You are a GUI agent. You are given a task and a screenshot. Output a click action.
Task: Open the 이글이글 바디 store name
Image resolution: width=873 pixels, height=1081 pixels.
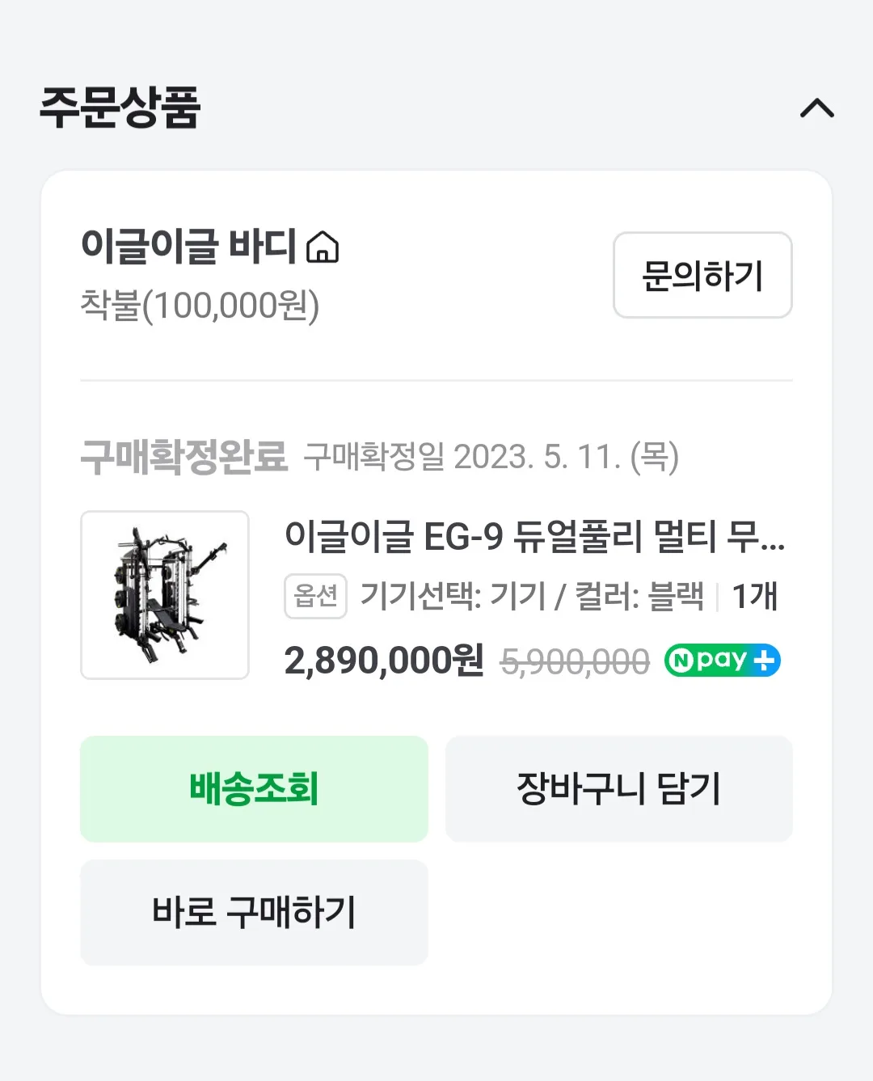[x=188, y=246]
